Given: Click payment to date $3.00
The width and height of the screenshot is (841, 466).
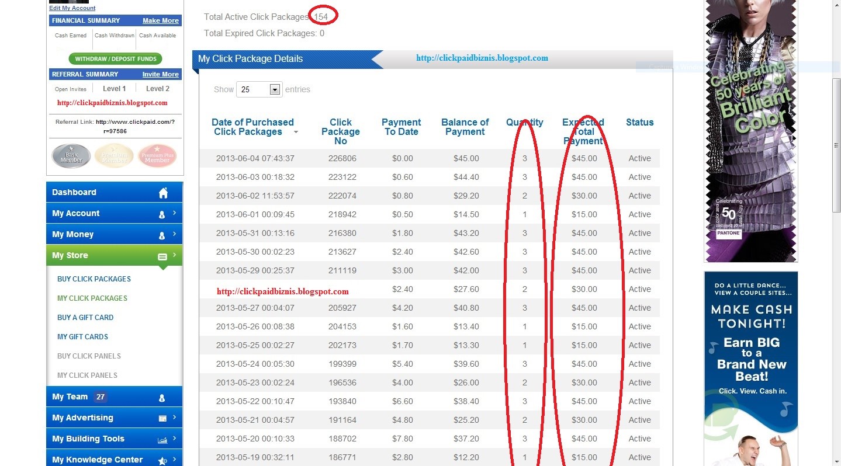Looking at the screenshot, I should click(403, 270).
